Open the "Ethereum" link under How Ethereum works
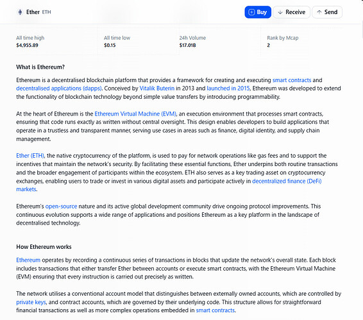Screen dimensions: 363x320 point(28,260)
